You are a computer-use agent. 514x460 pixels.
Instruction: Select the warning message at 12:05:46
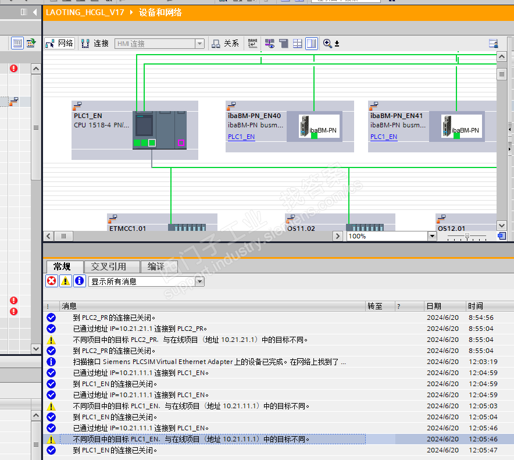(279, 439)
